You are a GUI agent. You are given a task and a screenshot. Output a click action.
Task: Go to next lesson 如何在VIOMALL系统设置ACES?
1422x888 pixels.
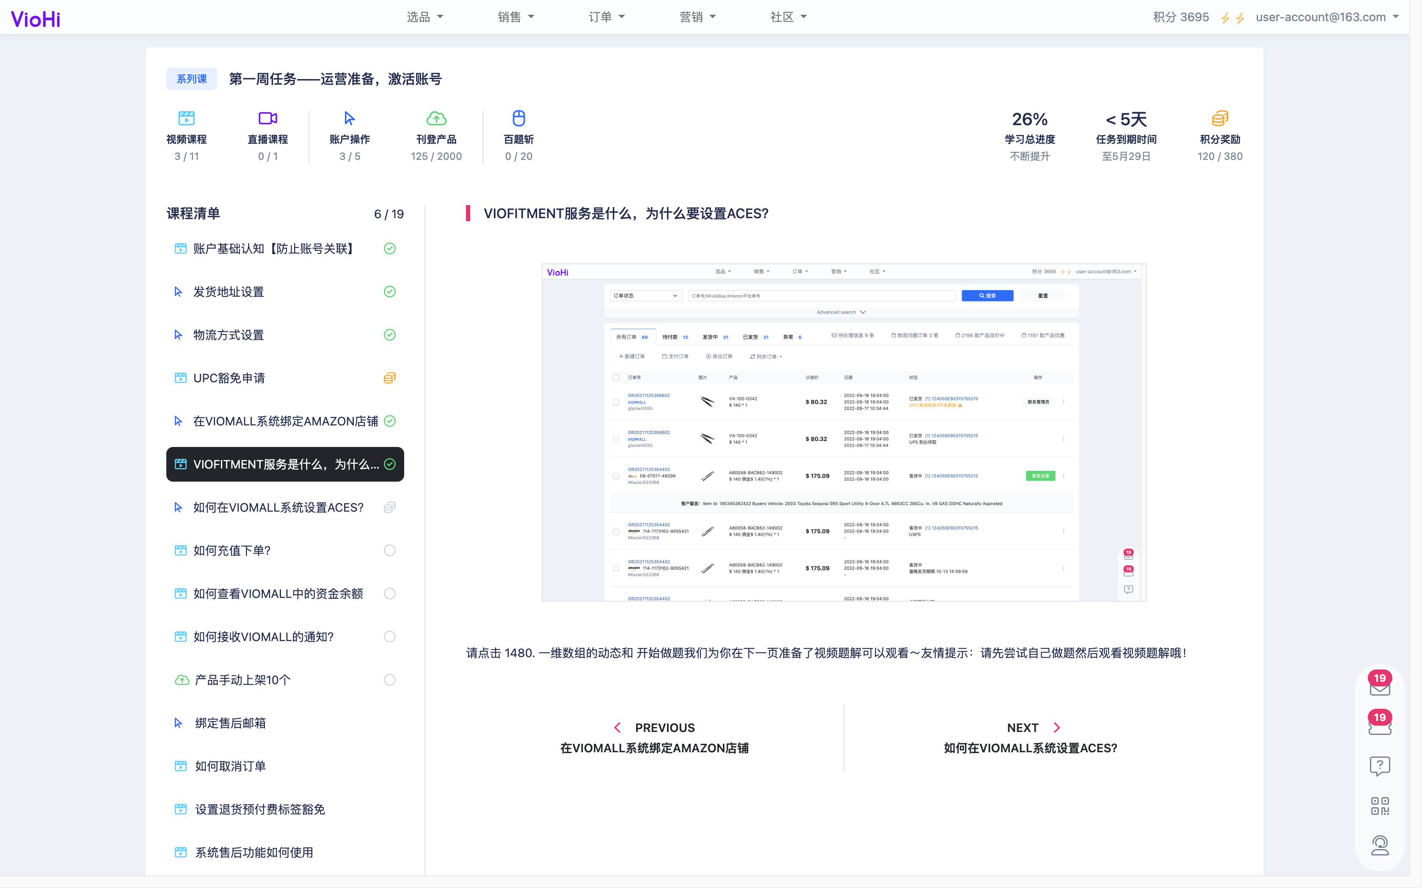coord(1030,748)
